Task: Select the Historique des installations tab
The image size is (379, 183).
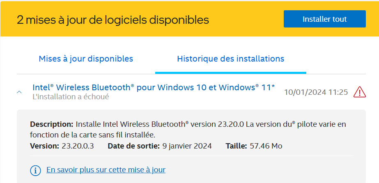Action: (230, 59)
